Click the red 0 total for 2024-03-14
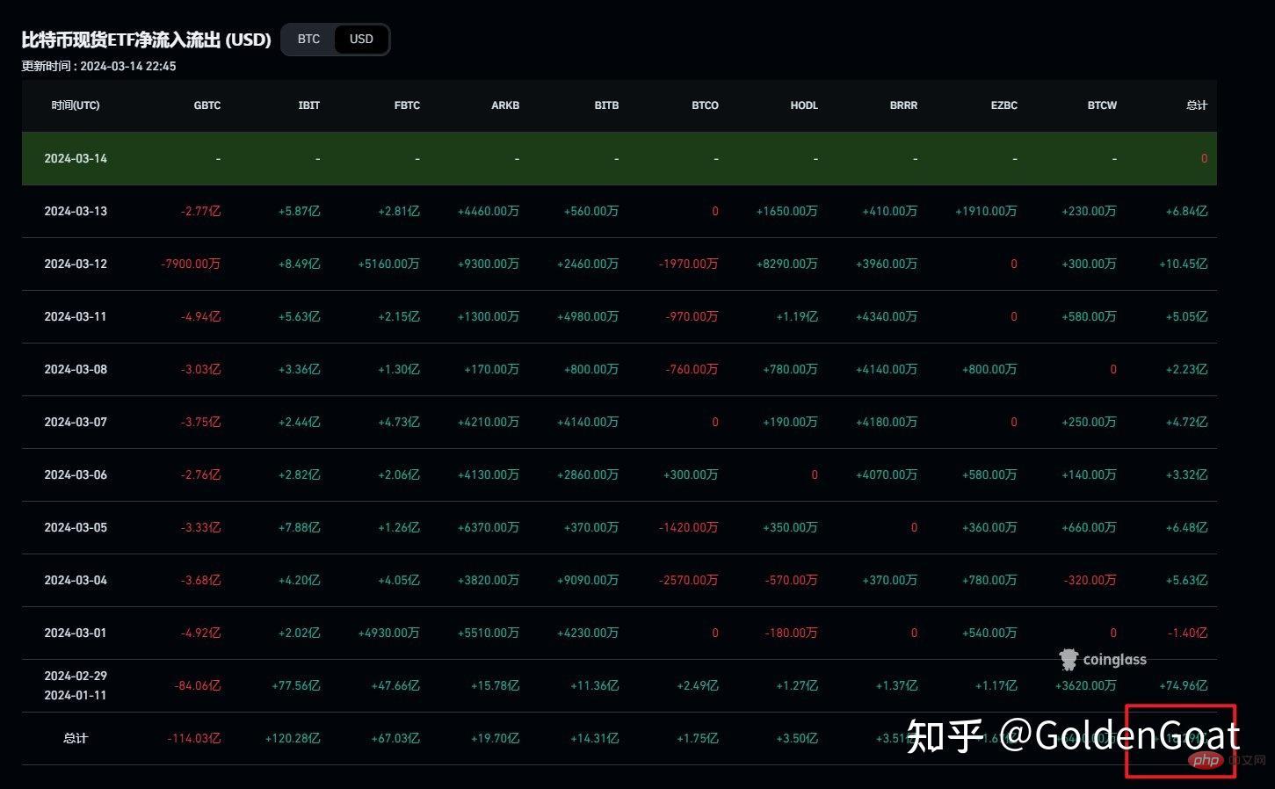Viewport: 1275px width, 789px height. point(1204,159)
